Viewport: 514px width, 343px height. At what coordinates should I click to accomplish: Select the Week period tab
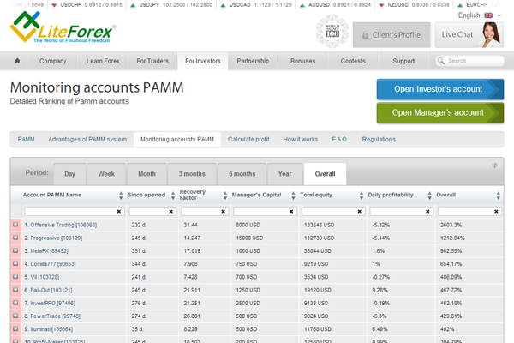pos(106,174)
